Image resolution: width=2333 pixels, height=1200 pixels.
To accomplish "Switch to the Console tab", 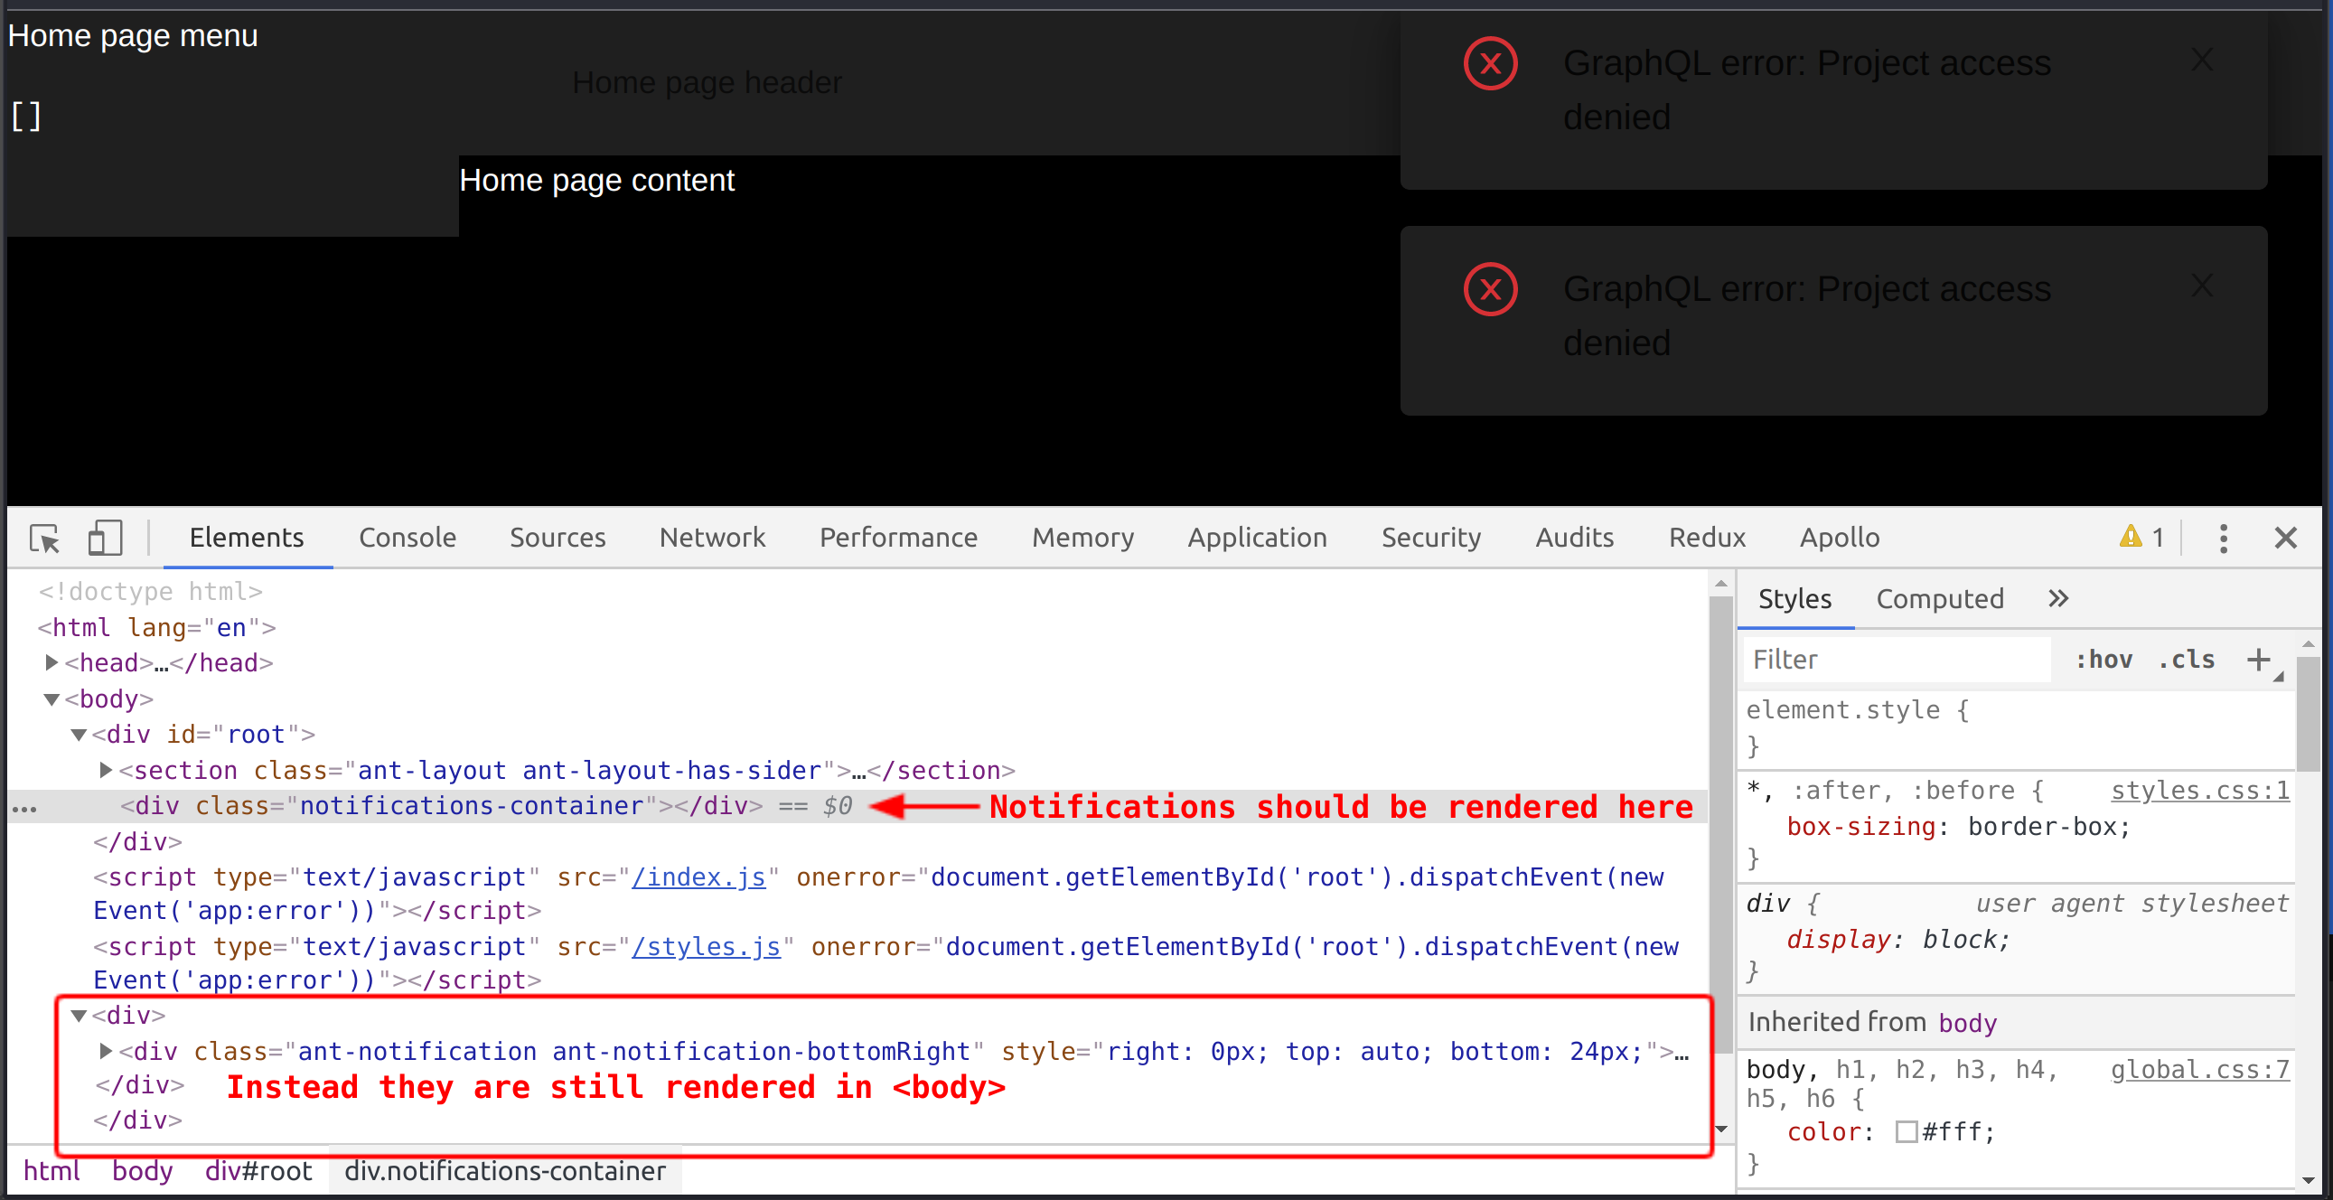I will click(407, 537).
